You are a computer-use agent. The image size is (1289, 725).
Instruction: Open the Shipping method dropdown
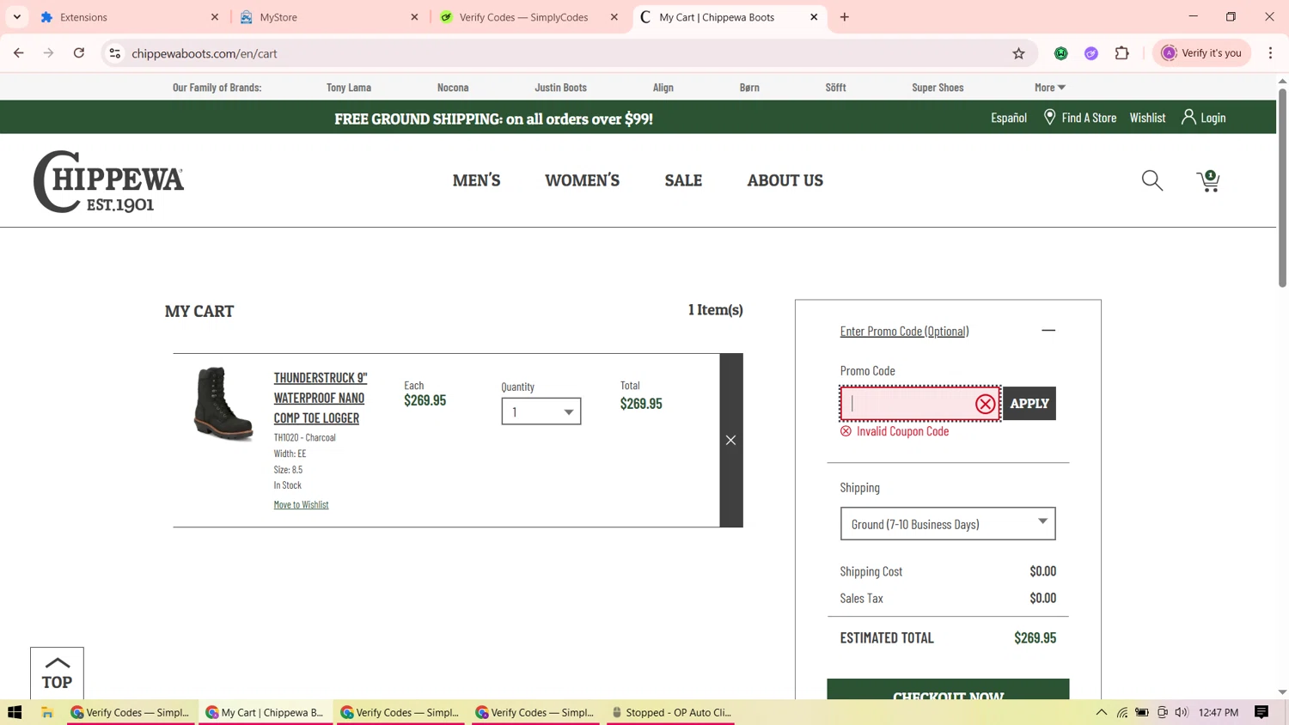[948, 523]
